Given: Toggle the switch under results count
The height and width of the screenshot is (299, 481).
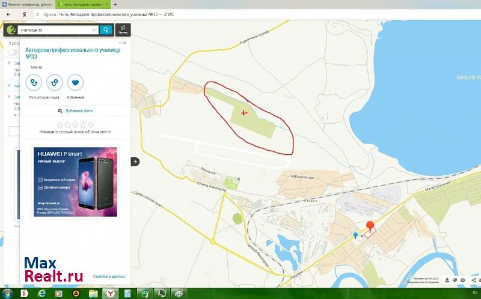Looking at the screenshot, I should (11, 52).
